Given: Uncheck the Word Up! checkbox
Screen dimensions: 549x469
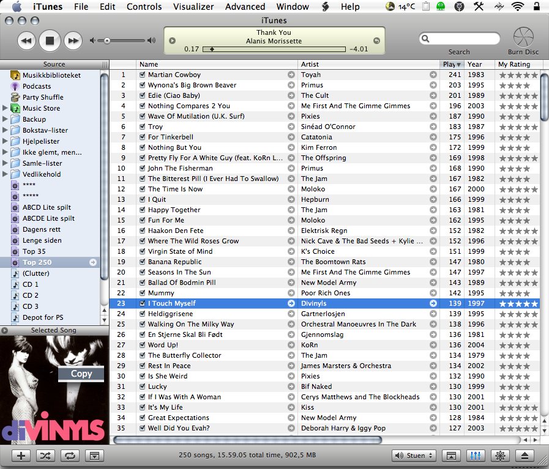Looking at the screenshot, I should coord(142,345).
